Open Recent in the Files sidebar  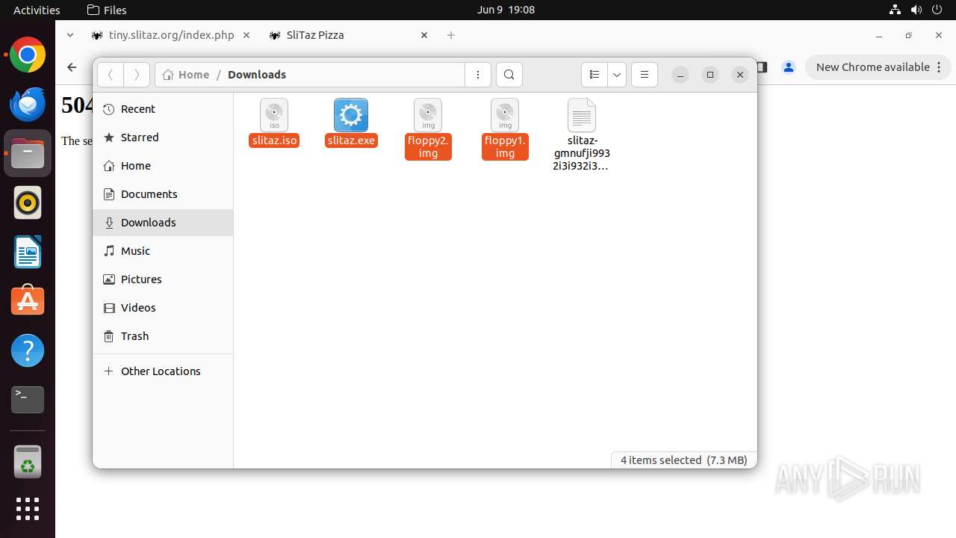(163, 109)
